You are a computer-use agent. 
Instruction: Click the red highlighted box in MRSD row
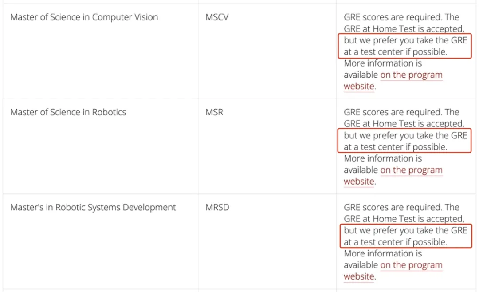[x=405, y=236]
